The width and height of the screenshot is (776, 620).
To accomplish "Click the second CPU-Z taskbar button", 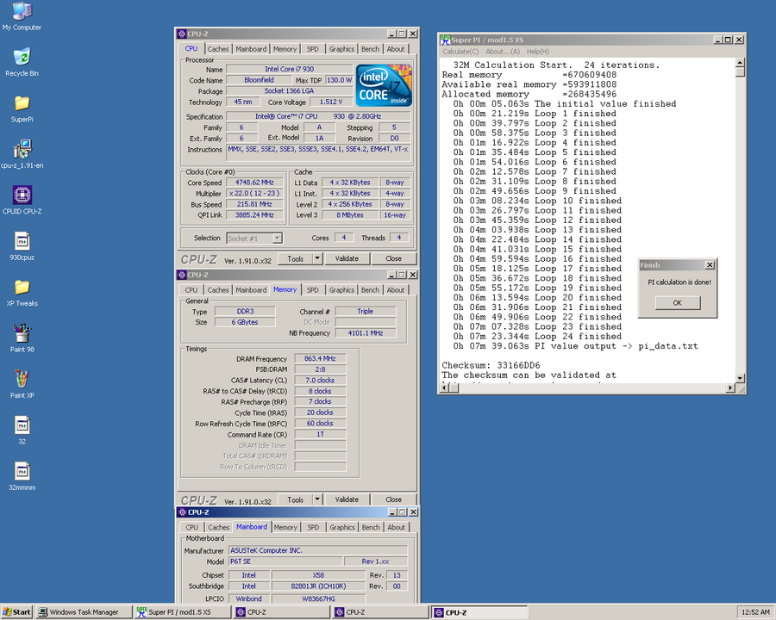I will pyautogui.click(x=380, y=612).
